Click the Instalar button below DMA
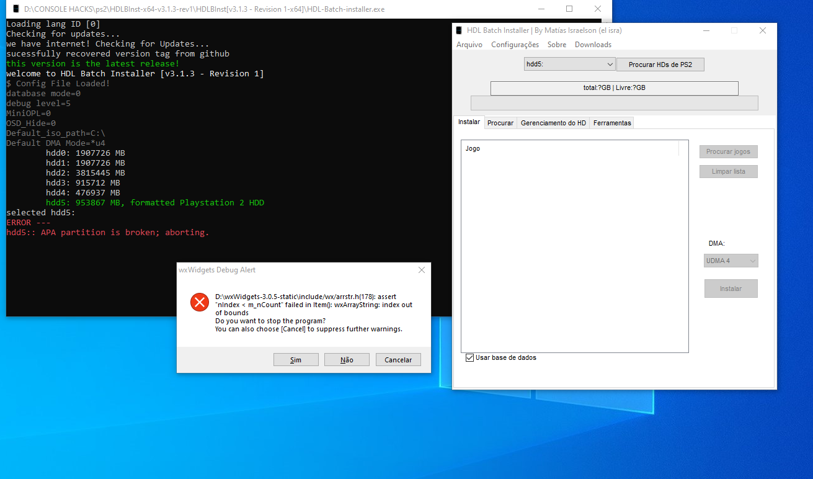The width and height of the screenshot is (813, 479). 731,289
